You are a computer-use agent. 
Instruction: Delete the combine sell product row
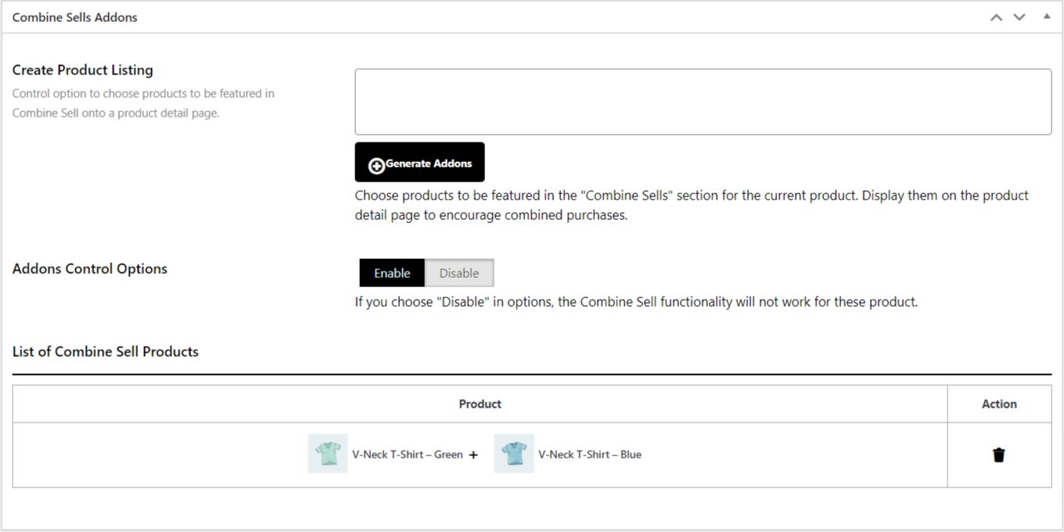[x=998, y=455]
